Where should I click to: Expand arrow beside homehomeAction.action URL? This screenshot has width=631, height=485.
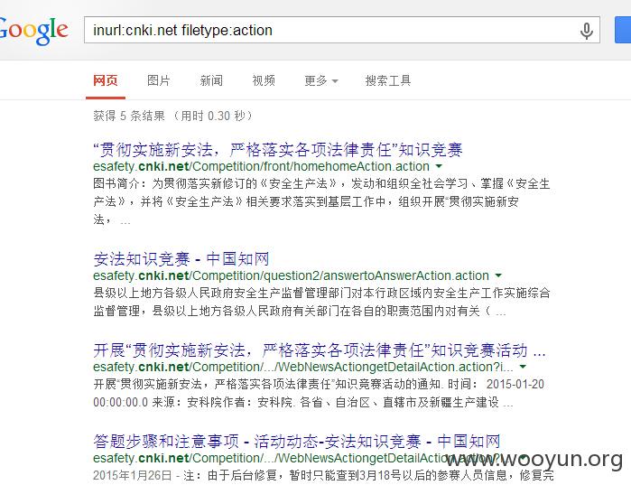pos(439,166)
